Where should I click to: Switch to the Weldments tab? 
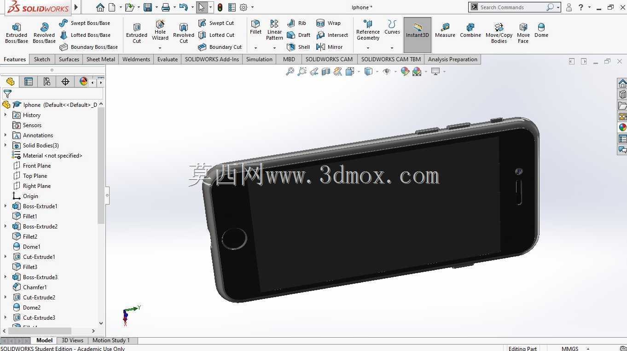pos(136,59)
